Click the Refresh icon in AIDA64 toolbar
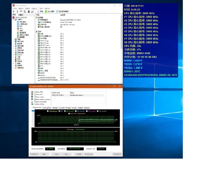The height and width of the screenshot is (176, 203). pos(25,11)
